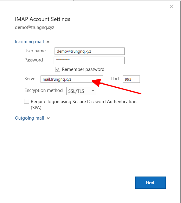Image resolution: width=181 pixels, height=203 pixels.
Task: Click the Encryption method label
Action: coord(44,90)
